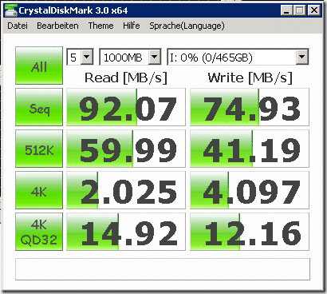Image resolution: width=327 pixels, height=294 pixels.
Task: Click the Seq read result 92.07
Action: tap(126, 107)
